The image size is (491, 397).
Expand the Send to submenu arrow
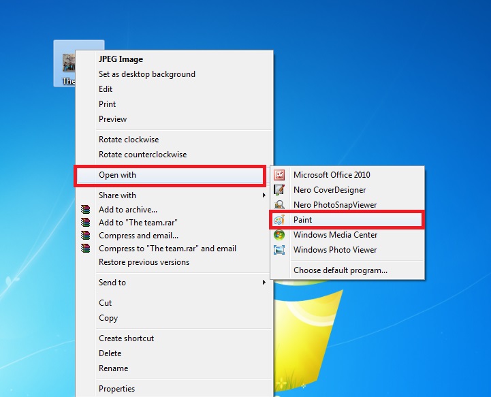click(264, 283)
